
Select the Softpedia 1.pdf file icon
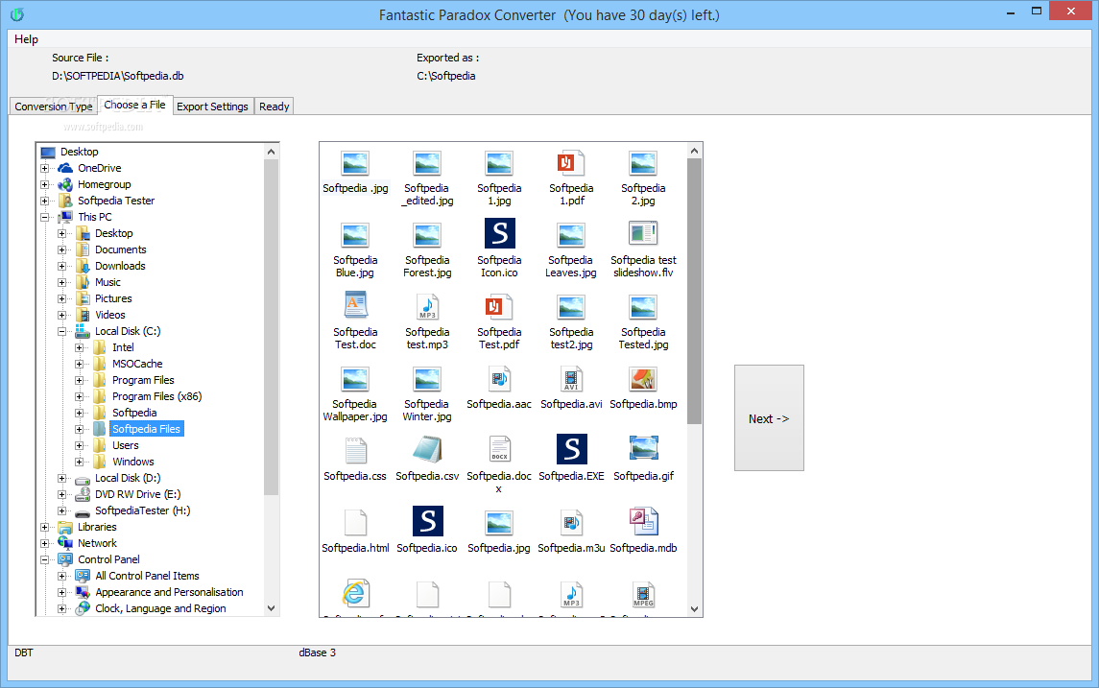pos(570,163)
